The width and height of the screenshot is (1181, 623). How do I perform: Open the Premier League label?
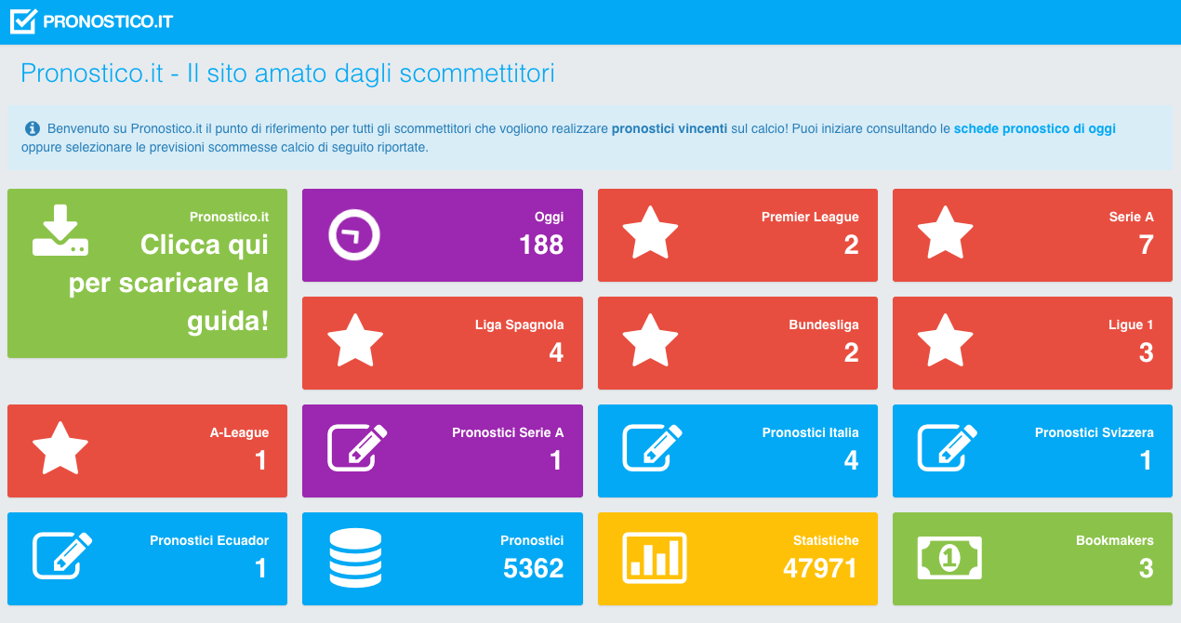pos(810,217)
